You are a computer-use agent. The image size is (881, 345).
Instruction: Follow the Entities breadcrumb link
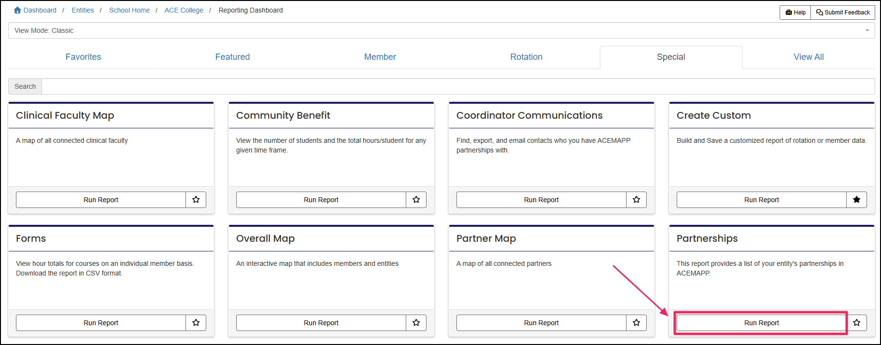(83, 10)
